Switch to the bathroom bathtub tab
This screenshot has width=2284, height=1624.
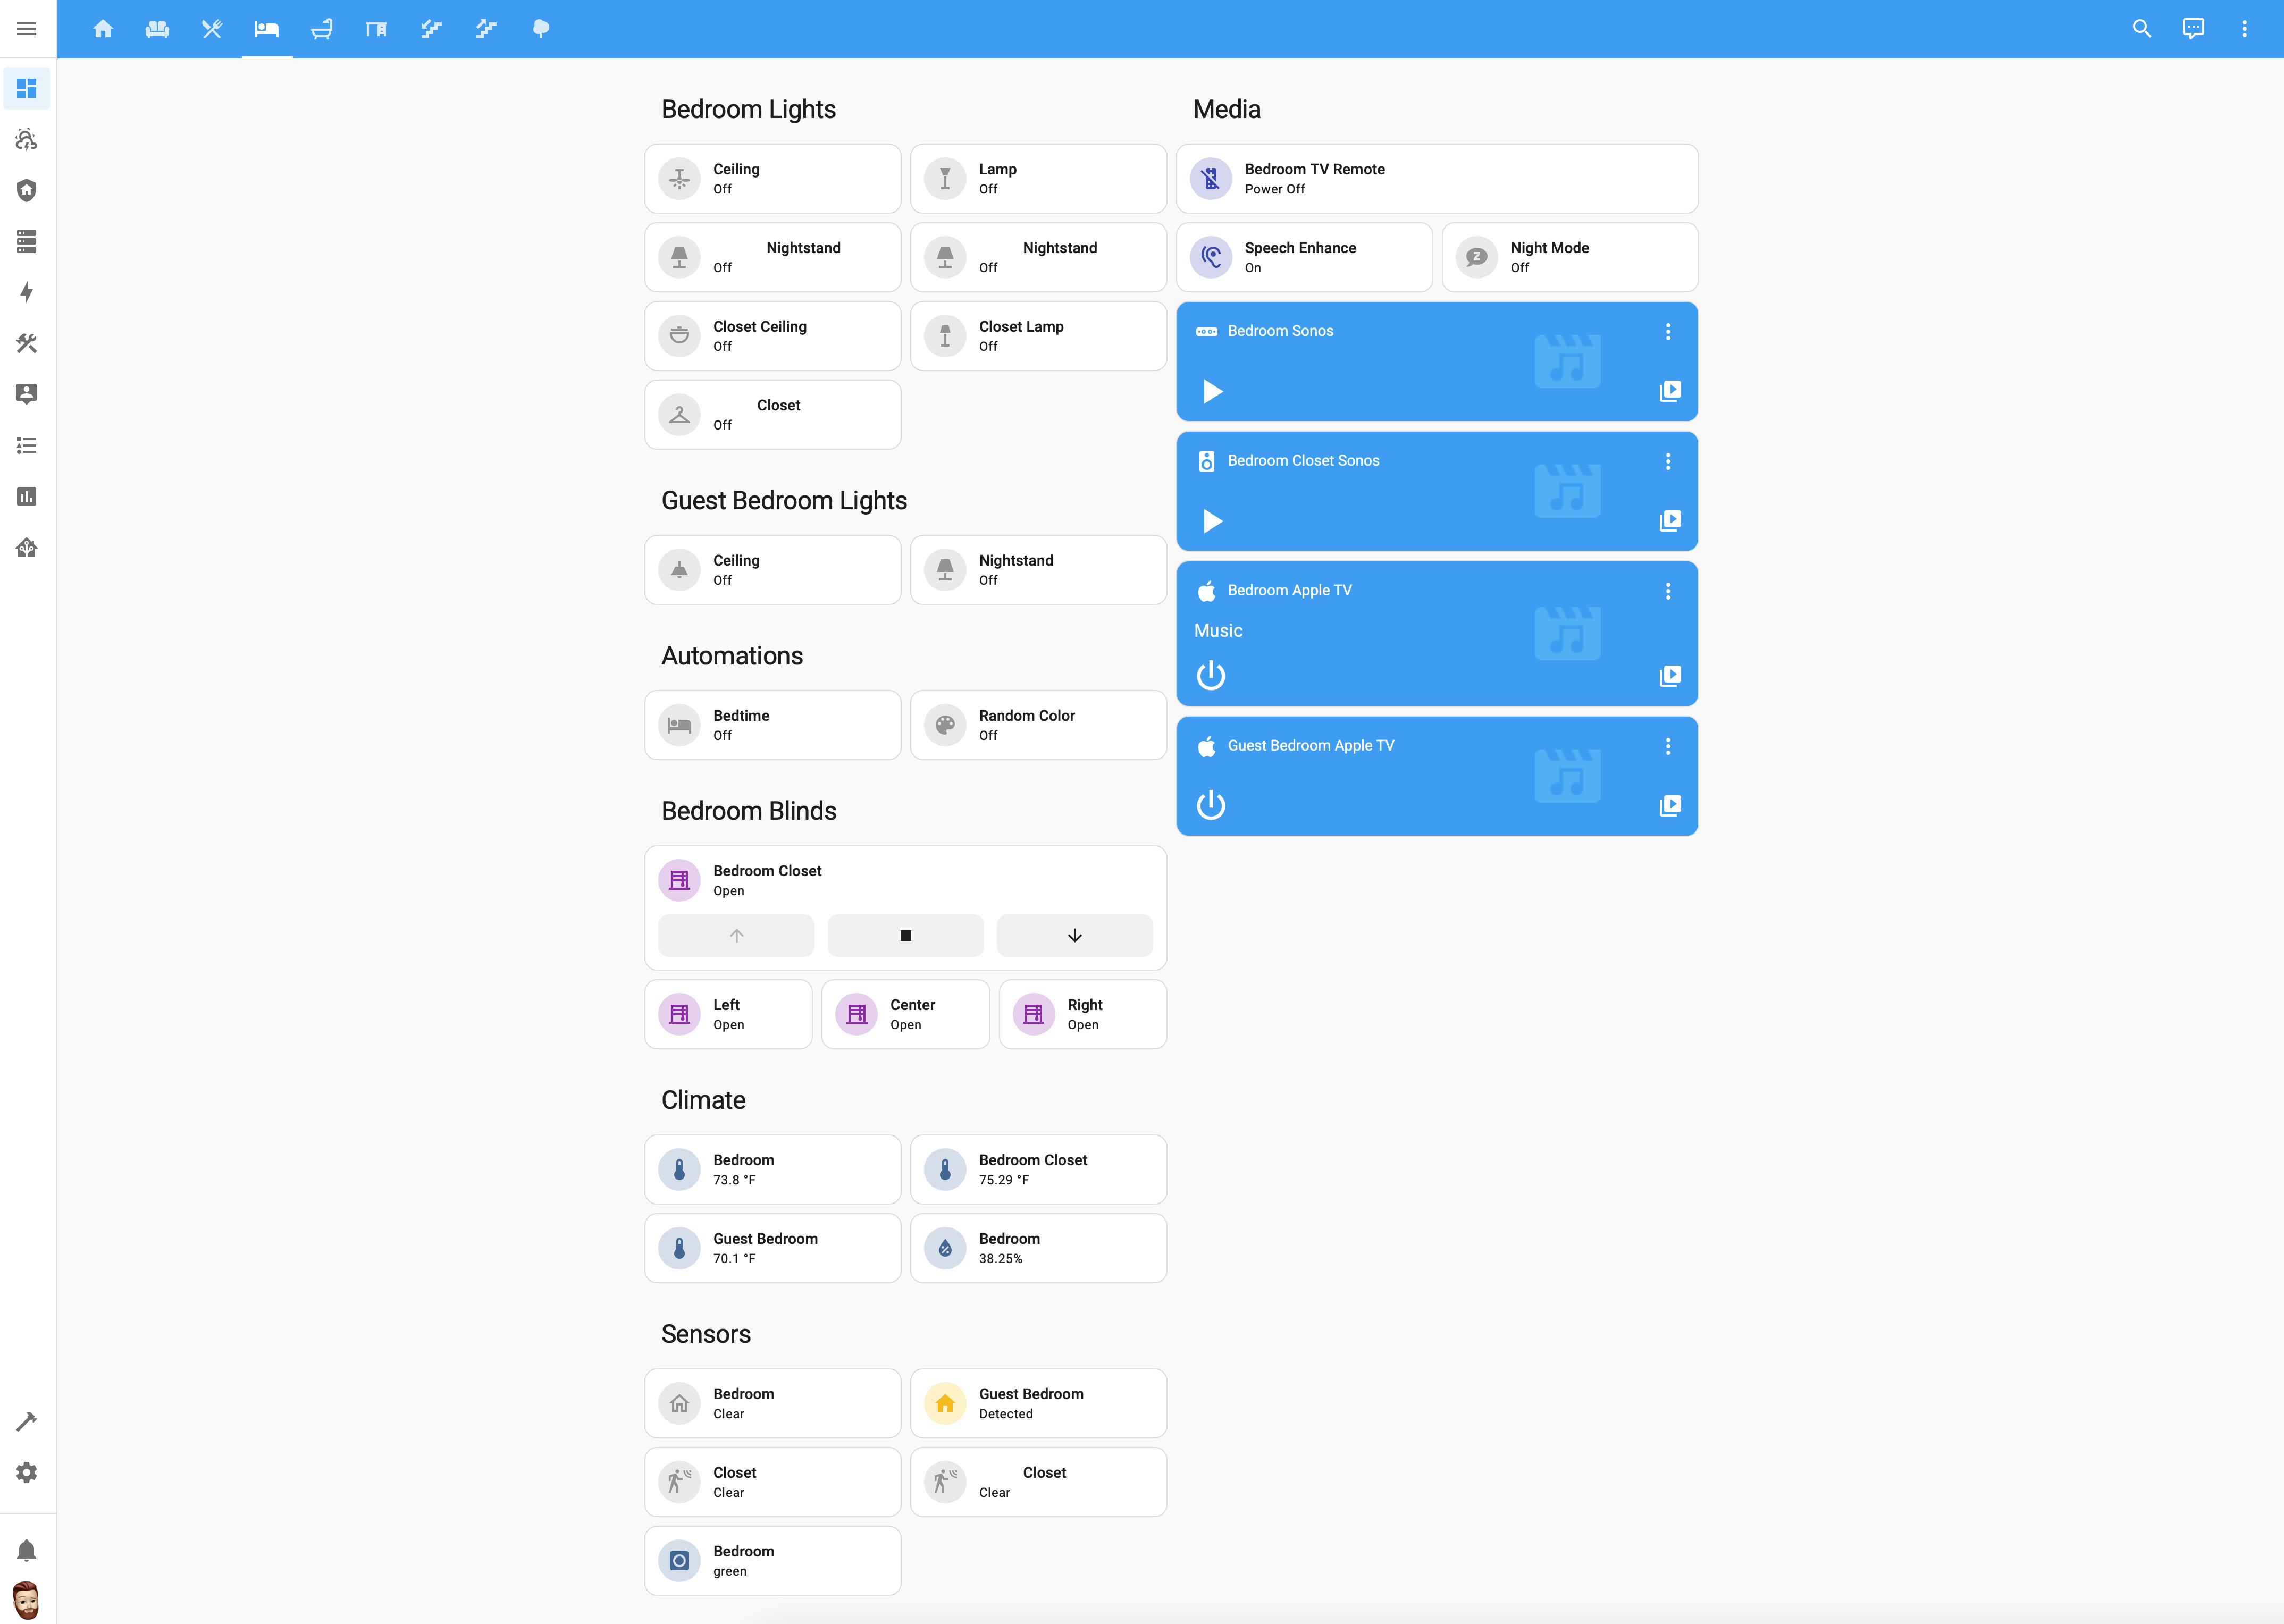tap(321, 28)
